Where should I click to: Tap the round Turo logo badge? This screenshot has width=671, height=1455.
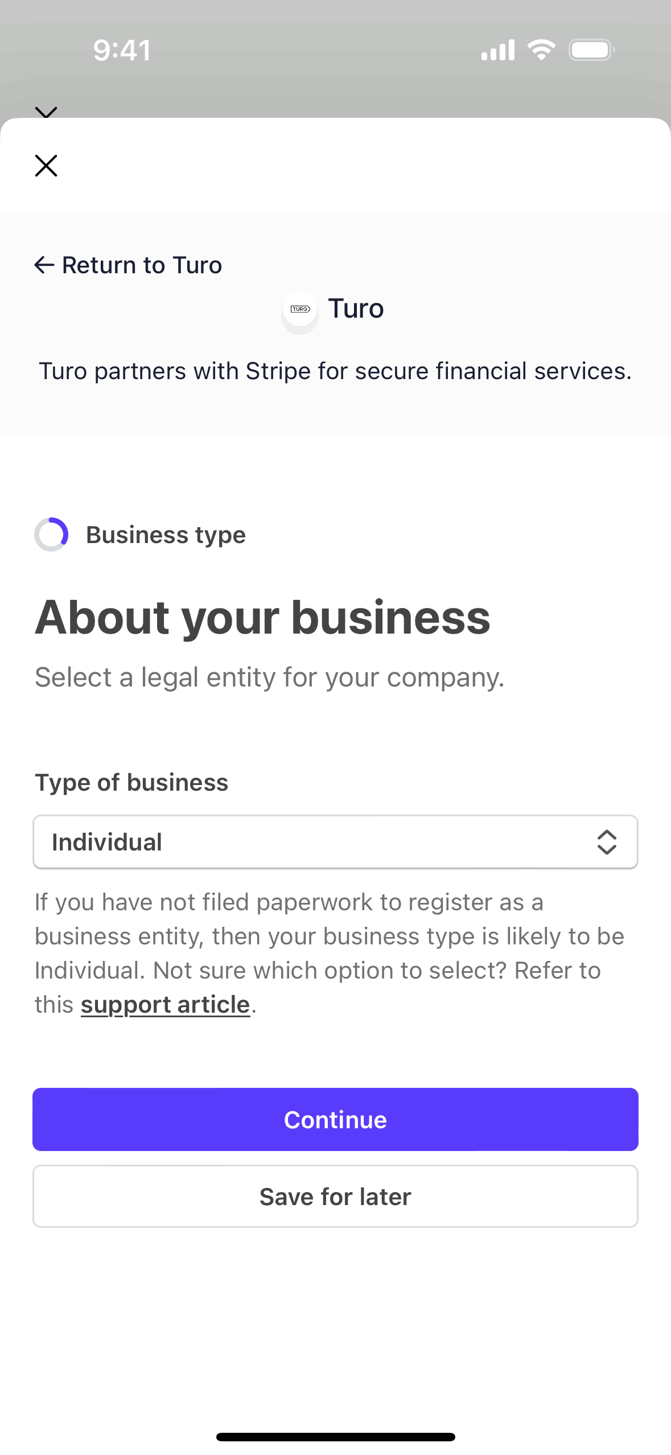(x=300, y=310)
